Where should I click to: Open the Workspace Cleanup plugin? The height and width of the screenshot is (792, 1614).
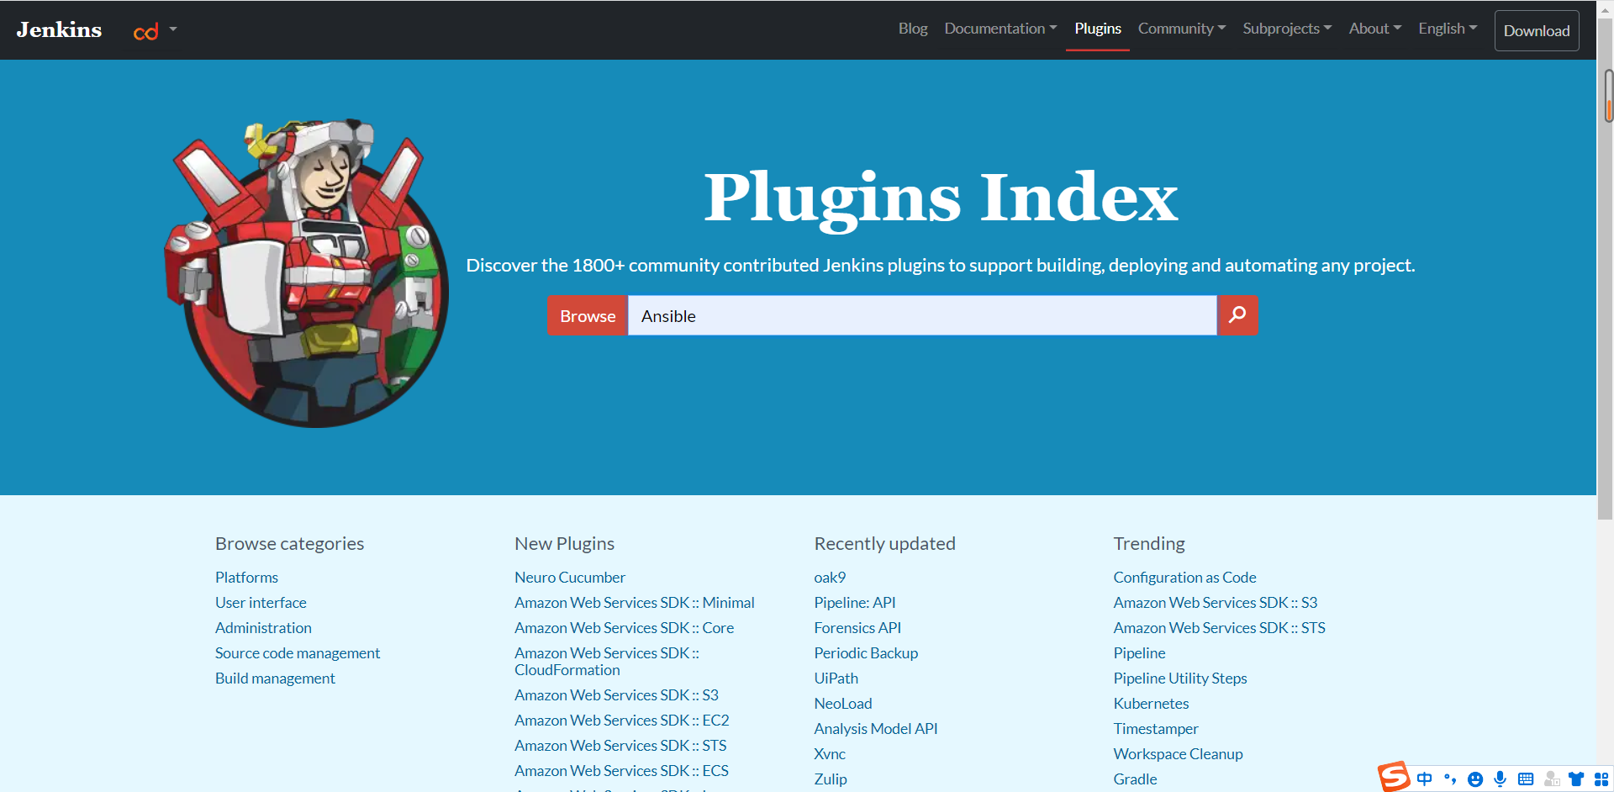pyautogui.click(x=1178, y=754)
